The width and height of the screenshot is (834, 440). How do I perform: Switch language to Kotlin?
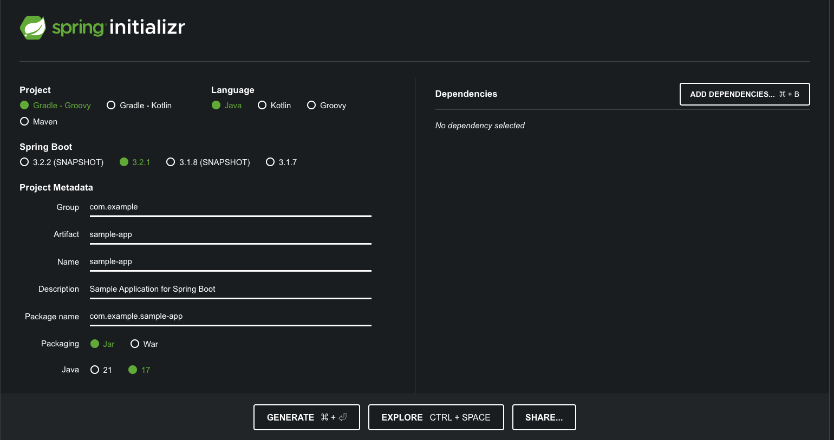pyautogui.click(x=262, y=106)
